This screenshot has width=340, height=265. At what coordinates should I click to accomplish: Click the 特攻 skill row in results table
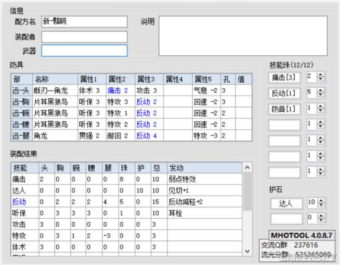[x=127, y=235]
